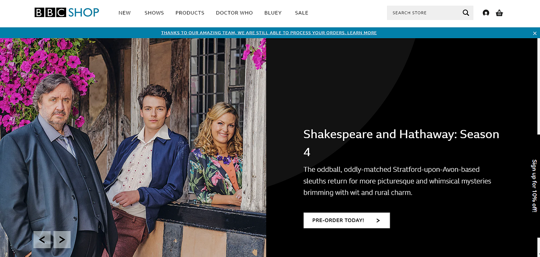
Task: Open the SHOWS menu
Action: click(x=154, y=13)
